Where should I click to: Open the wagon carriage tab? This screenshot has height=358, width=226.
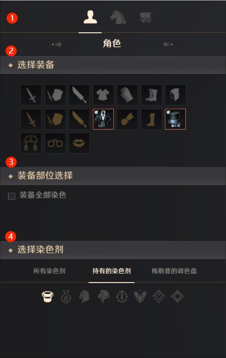tap(146, 17)
